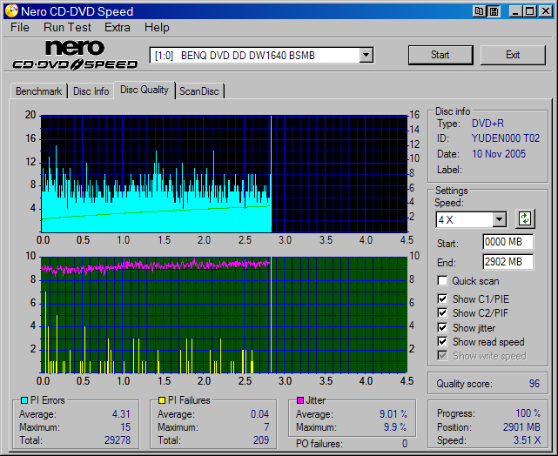Click the date 10 Nov 2005
The width and height of the screenshot is (558, 456).
coord(499,154)
